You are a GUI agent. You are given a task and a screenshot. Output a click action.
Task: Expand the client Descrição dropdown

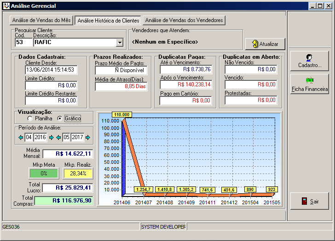[120, 43]
